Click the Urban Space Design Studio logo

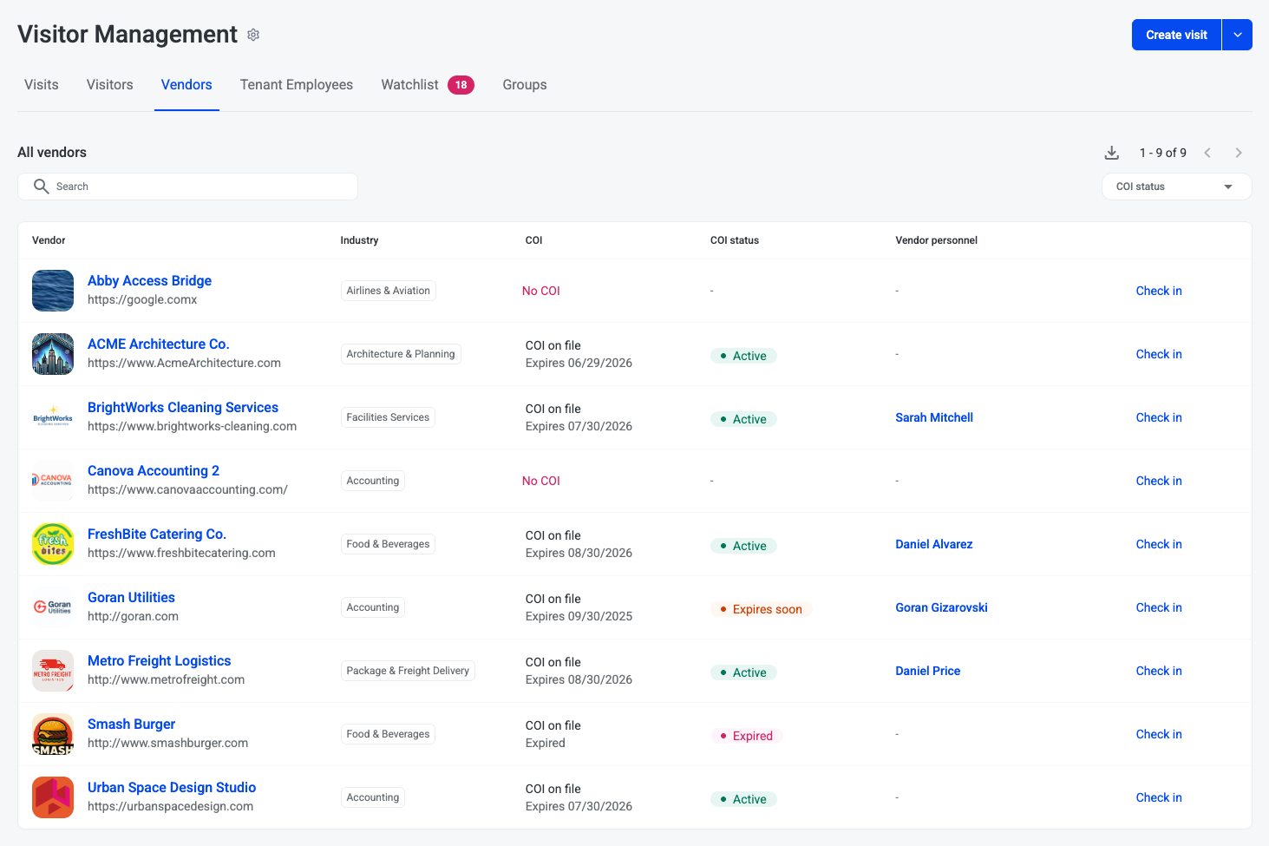point(53,797)
